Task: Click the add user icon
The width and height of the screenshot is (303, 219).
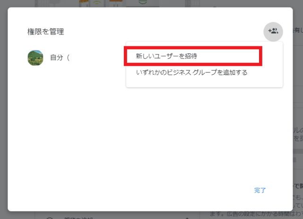Action: [x=273, y=32]
